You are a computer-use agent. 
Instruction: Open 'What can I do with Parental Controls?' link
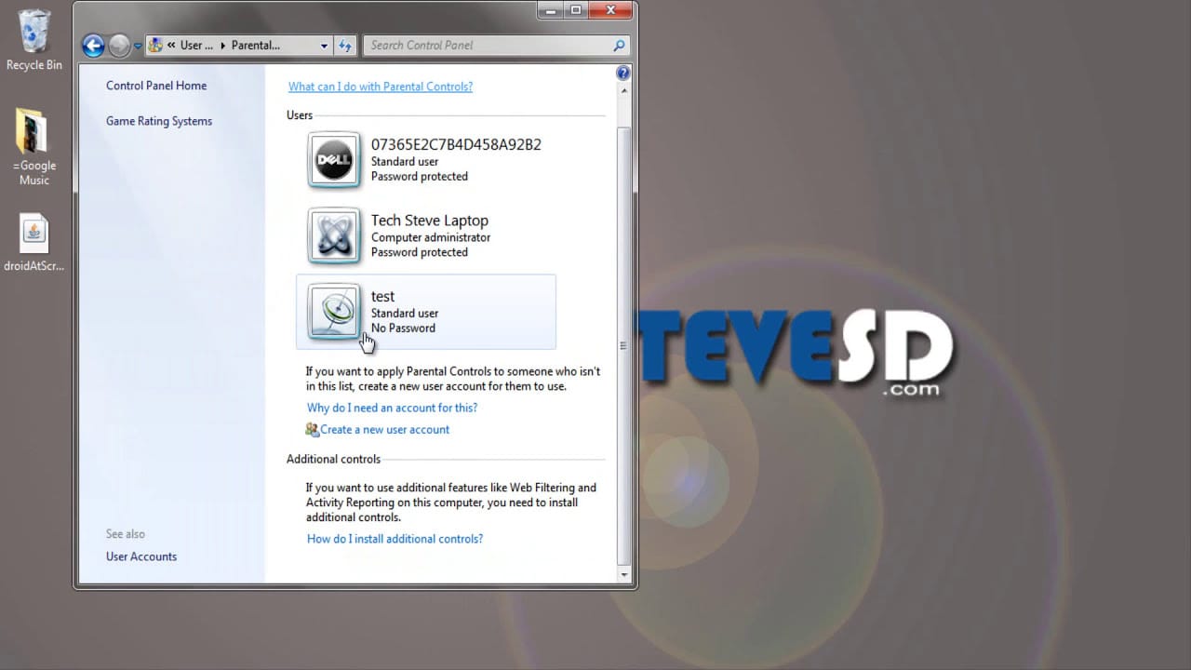380,87
